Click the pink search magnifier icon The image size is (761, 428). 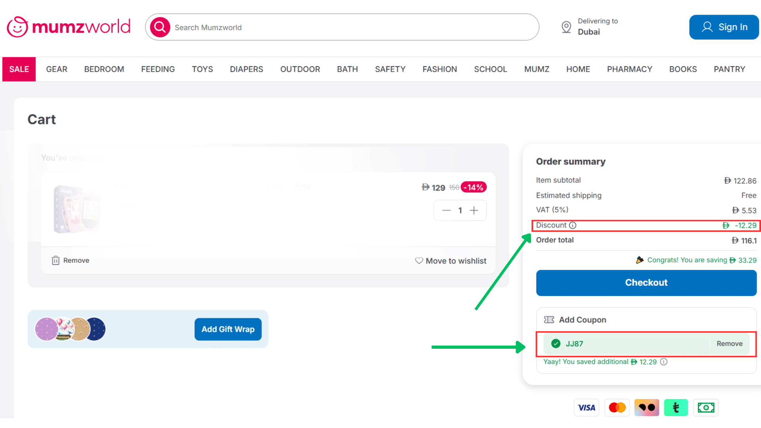[160, 27]
